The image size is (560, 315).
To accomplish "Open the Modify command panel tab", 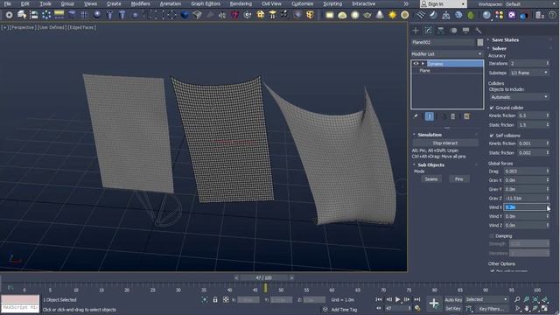I will coord(428,31).
